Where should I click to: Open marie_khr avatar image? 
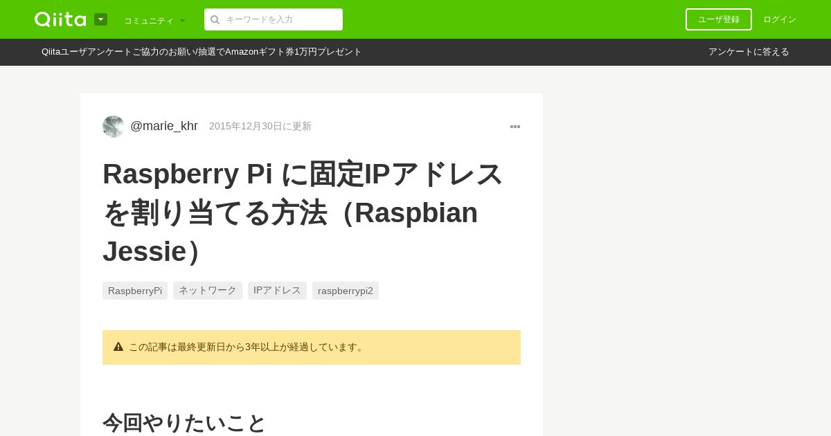[114, 127]
